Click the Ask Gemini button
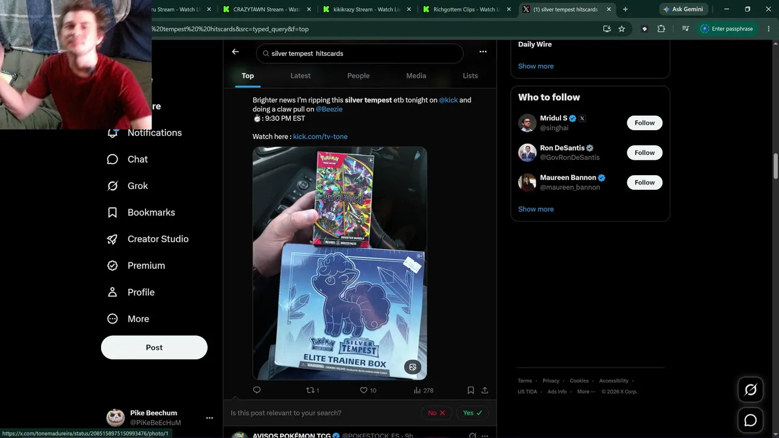 tap(683, 9)
